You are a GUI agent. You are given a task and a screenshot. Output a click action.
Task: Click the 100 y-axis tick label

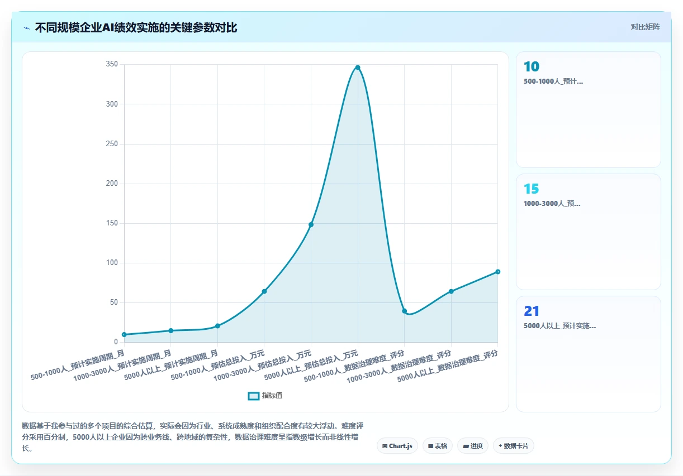click(112, 263)
